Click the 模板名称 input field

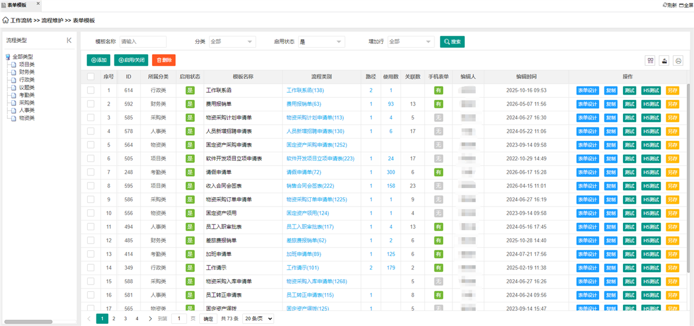143,42
